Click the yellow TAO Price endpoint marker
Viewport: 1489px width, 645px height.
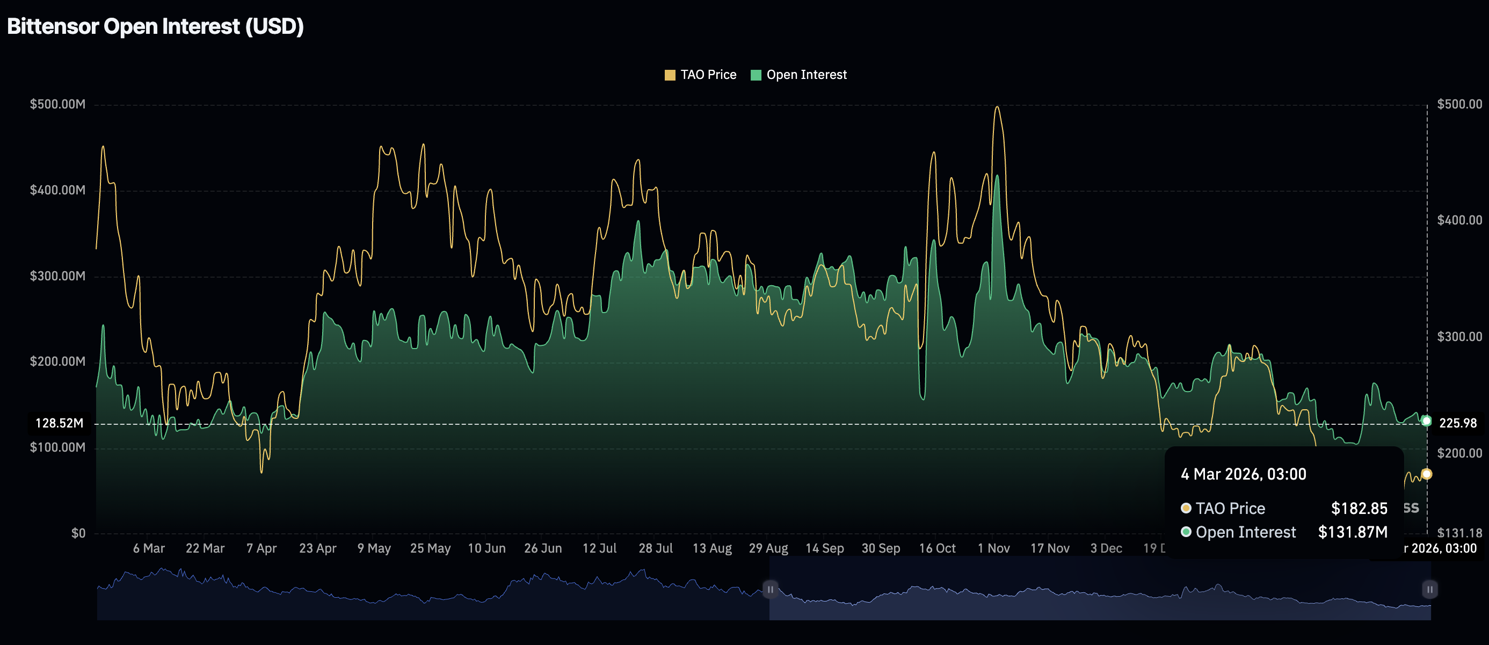click(1427, 474)
